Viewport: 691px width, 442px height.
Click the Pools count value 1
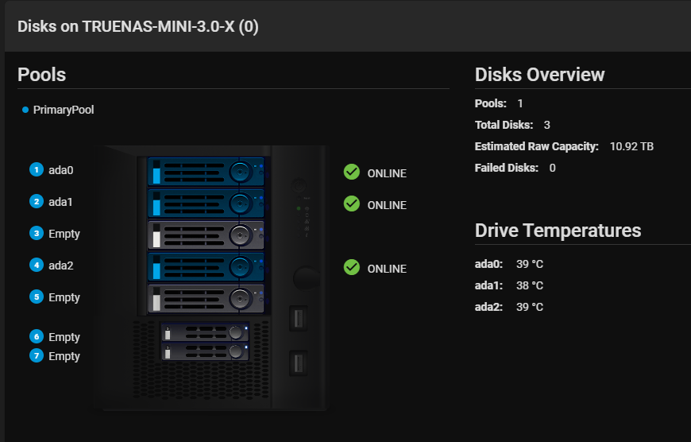click(520, 103)
